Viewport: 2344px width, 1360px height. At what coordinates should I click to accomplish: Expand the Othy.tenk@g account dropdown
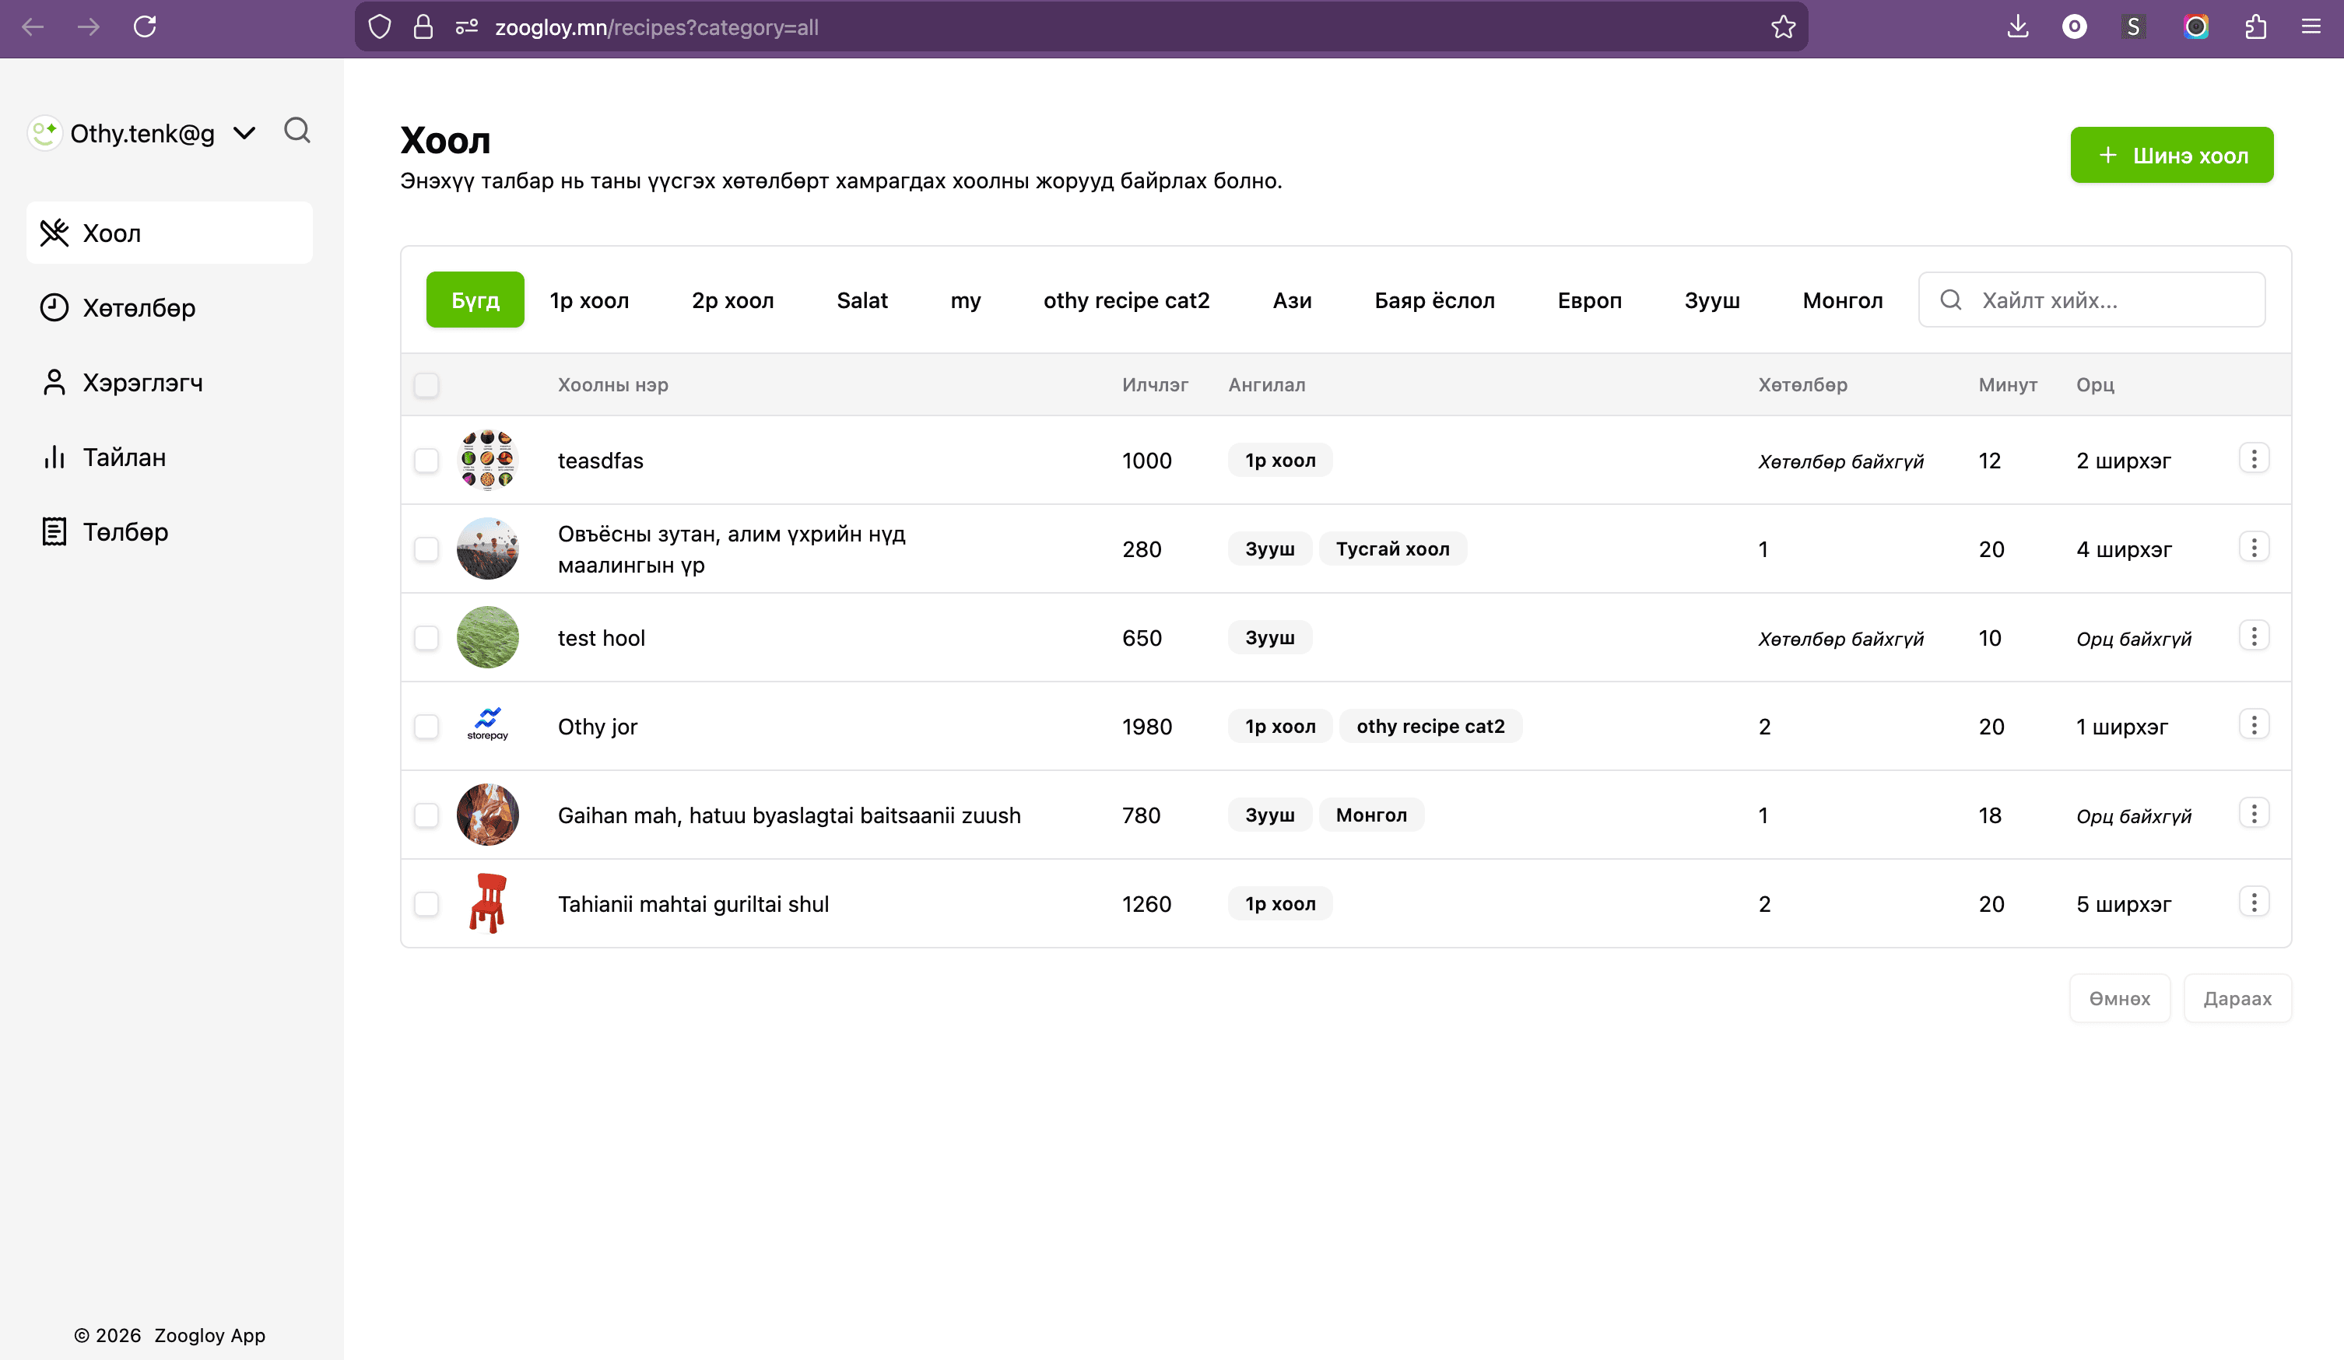pyautogui.click(x=244, y=133)
